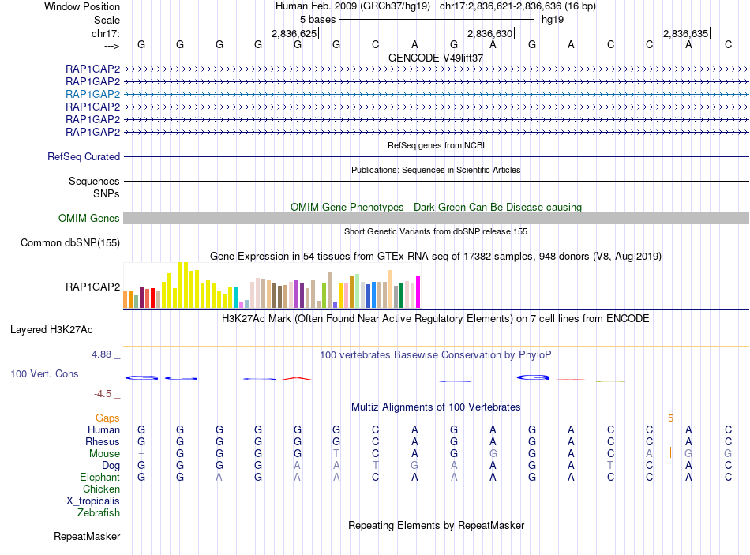Select the SNPs track label
The image size is (750, 555).
point(107,193)
